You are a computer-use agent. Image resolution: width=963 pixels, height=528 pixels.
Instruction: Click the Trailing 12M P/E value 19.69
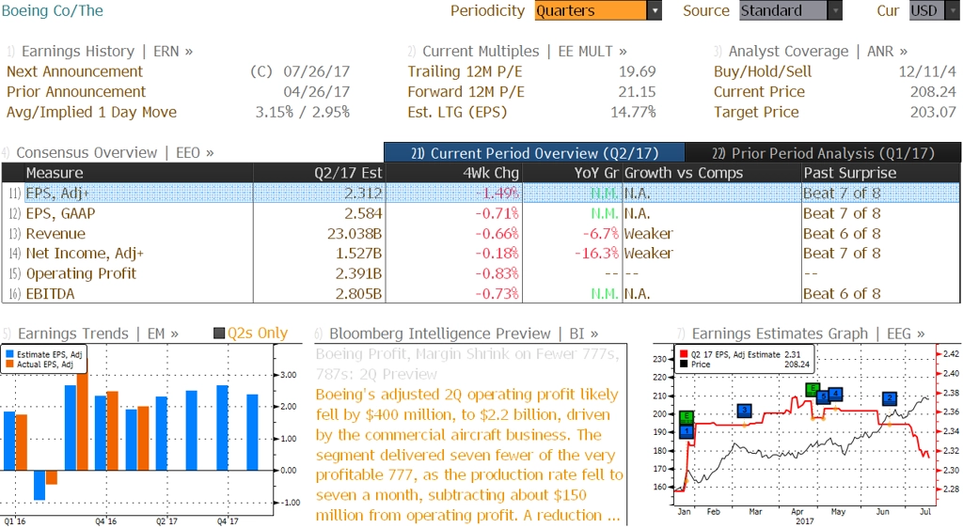pyautogui.click(x=637, y=71)
